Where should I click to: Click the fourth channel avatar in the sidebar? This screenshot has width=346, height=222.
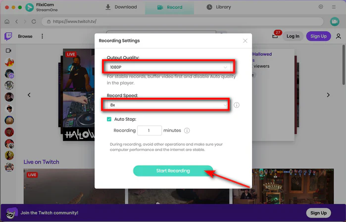coord(9,97)
